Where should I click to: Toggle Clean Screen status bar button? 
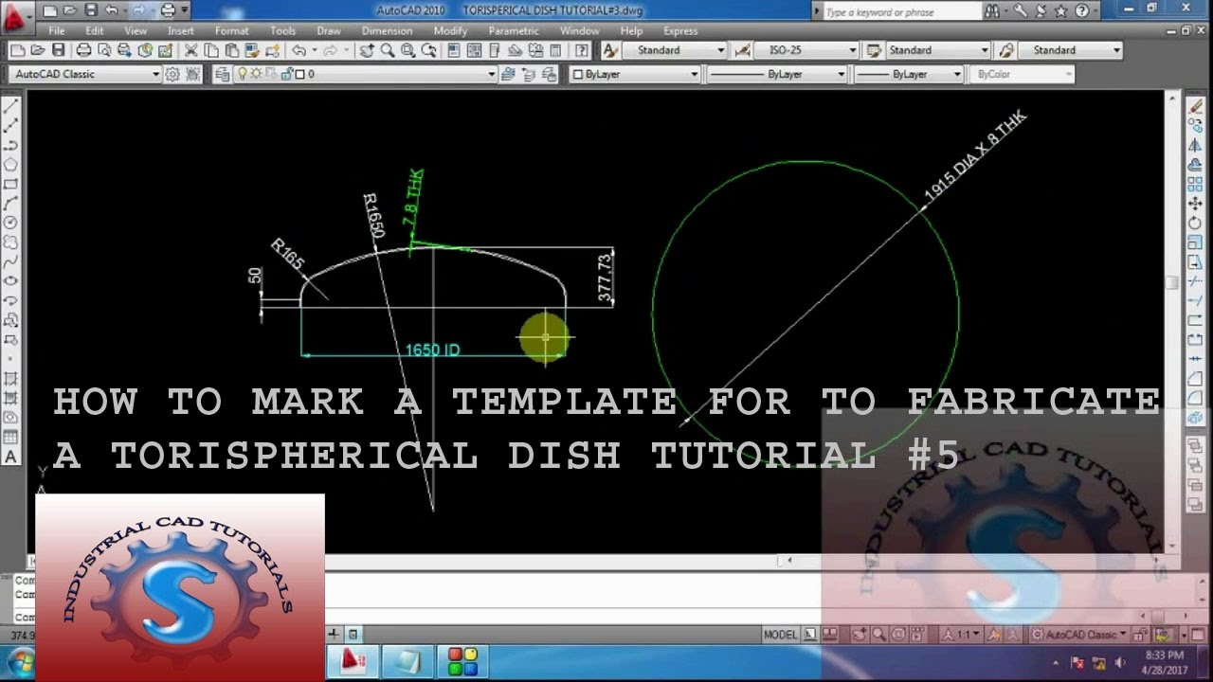[x=1198, y=635]
